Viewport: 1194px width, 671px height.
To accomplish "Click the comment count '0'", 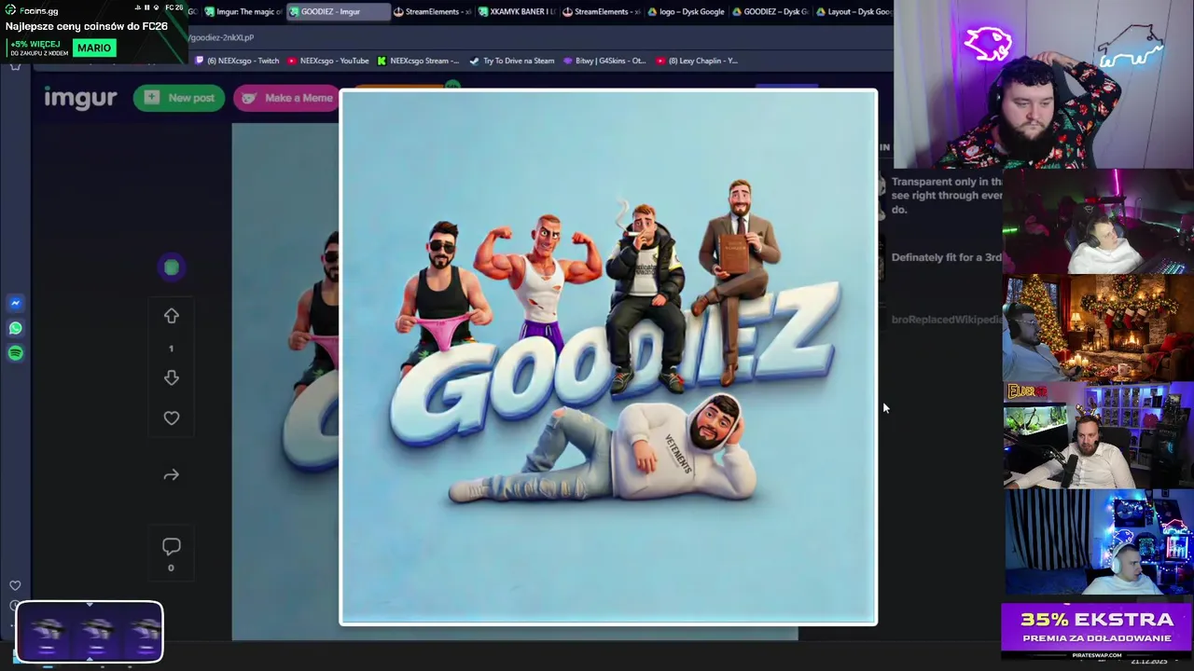I will (x=171, y=568).
